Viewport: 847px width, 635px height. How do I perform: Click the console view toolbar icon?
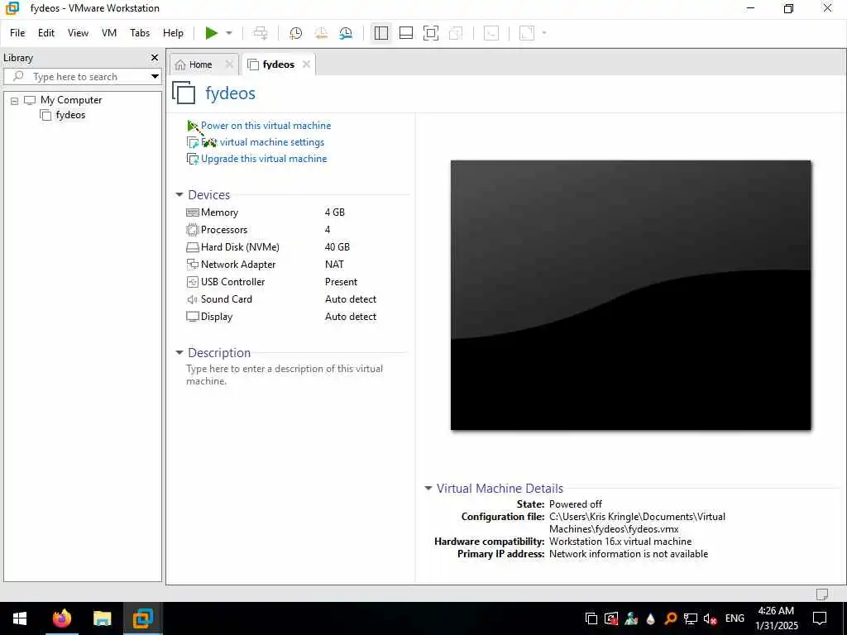pyautogui.click(x=491, y=33)
